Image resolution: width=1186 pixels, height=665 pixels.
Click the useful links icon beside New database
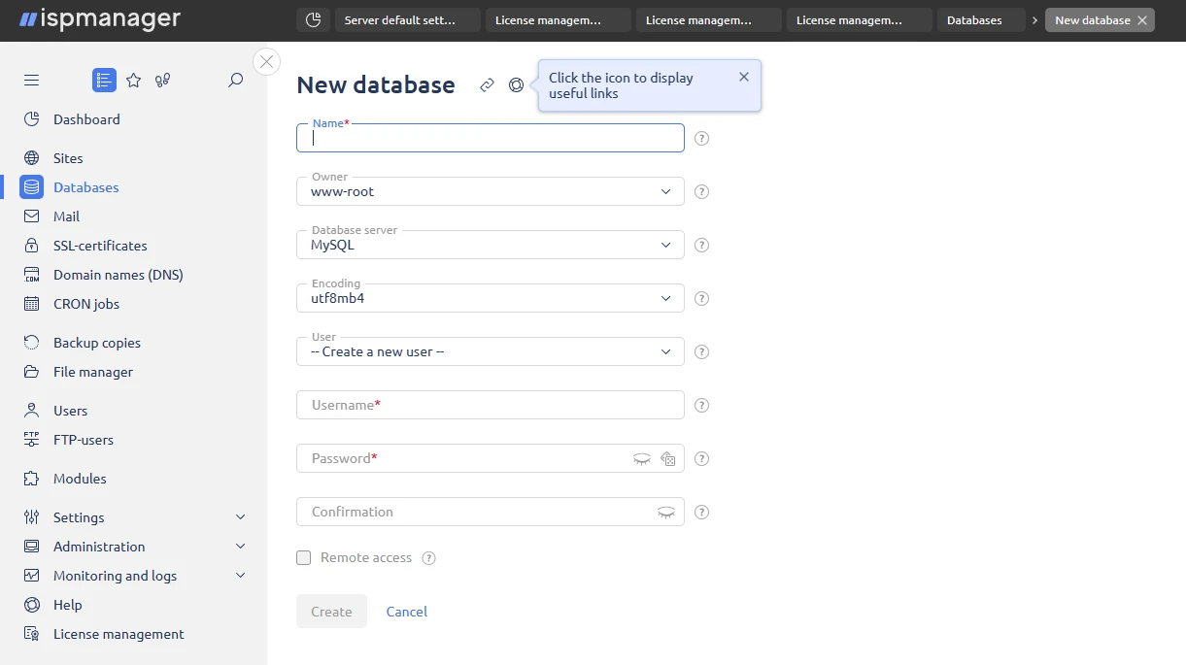point(516,85)
